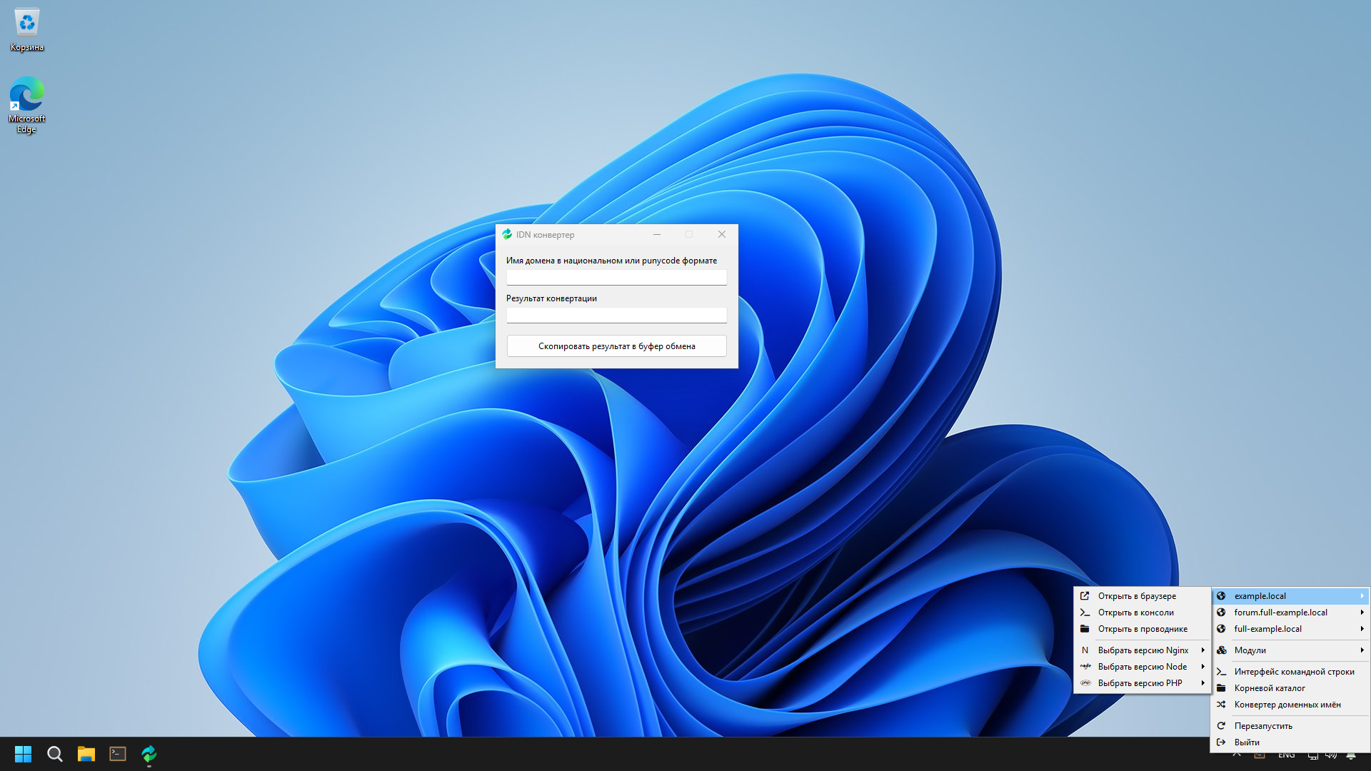The height and width of the screenshot is (771, 1371).
Task: Click the restart arrow icon next to Перезапустить
Action: point(1222,725)
